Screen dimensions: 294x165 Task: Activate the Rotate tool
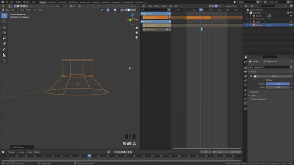tap(4, 33)
